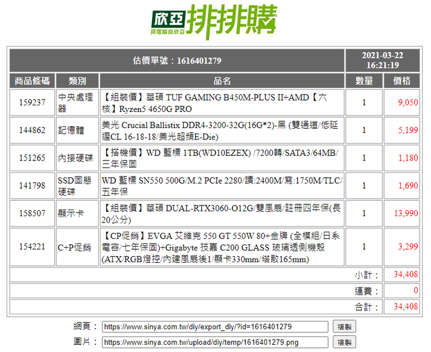Click the price 1,180
The height and width of the screenshot is (352, 431).
[x=408, y=158]
